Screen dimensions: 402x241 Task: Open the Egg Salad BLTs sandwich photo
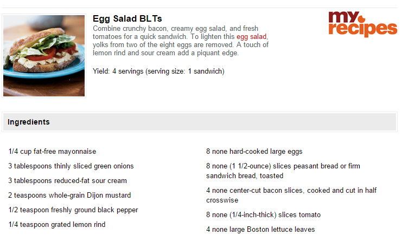click(44, 56)
